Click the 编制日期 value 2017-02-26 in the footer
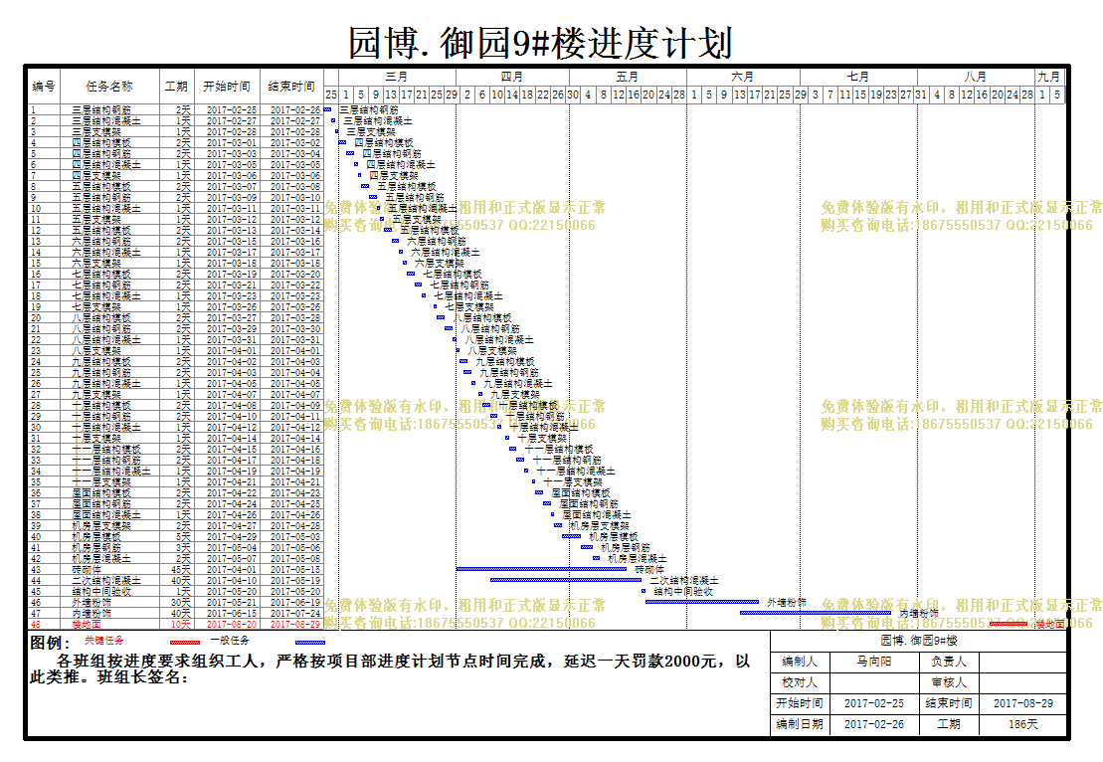1103x762 pixels. [x=873, y=724]
